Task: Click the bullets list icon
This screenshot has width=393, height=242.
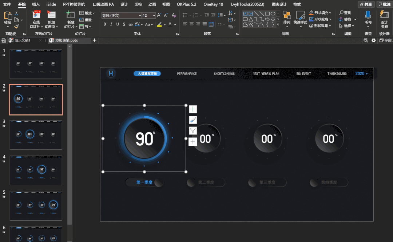Action: click(185, 15)
